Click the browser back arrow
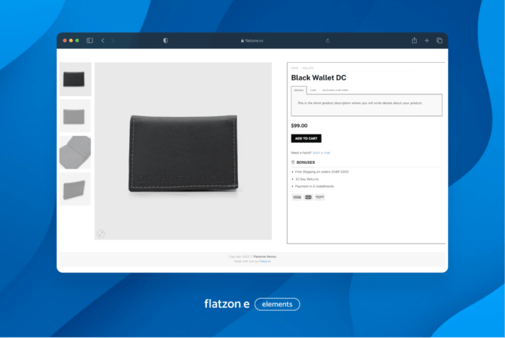The height and width of the screenshot is (338, 505). pyautogui.click(x=102, y=40)
